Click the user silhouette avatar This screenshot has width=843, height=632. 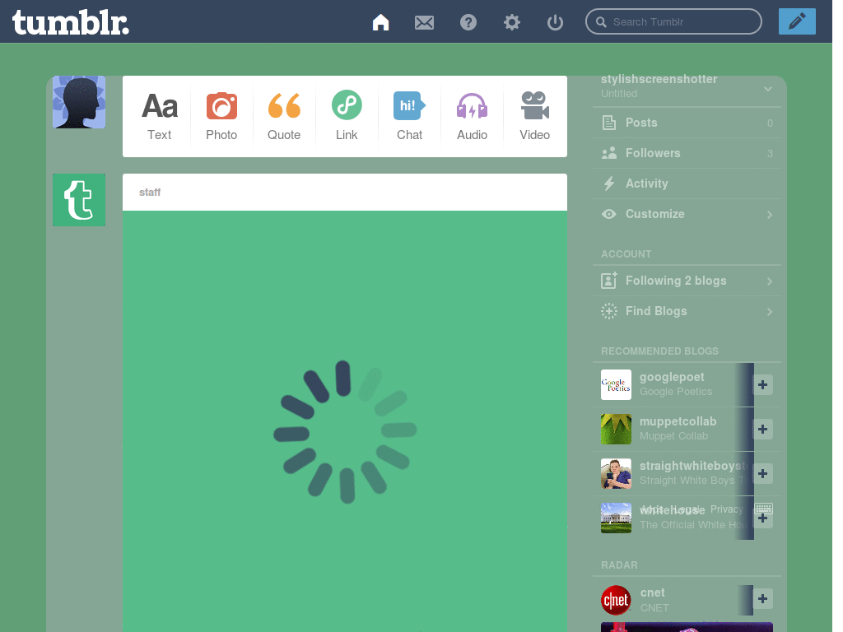[79, 102]
